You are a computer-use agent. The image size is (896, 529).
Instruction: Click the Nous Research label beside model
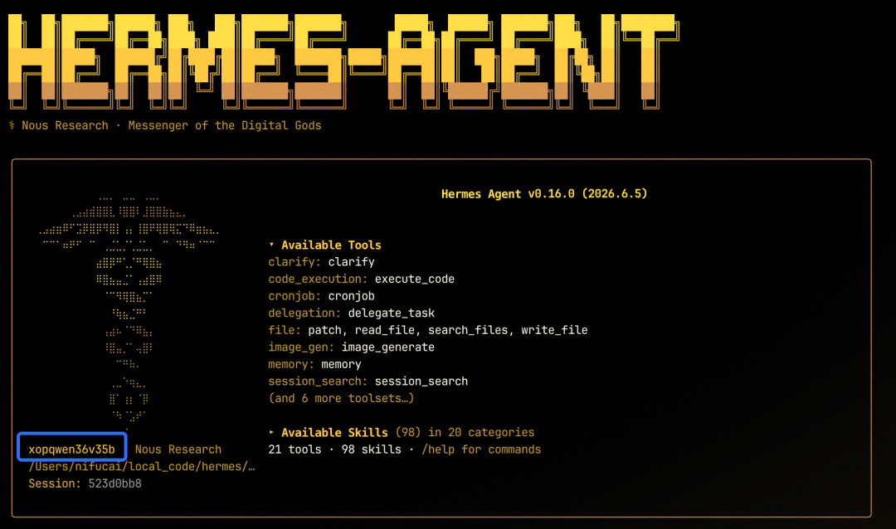(178, 449)
